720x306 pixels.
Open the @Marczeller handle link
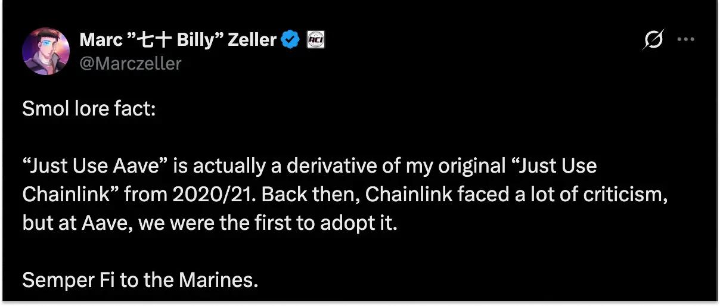130,63
